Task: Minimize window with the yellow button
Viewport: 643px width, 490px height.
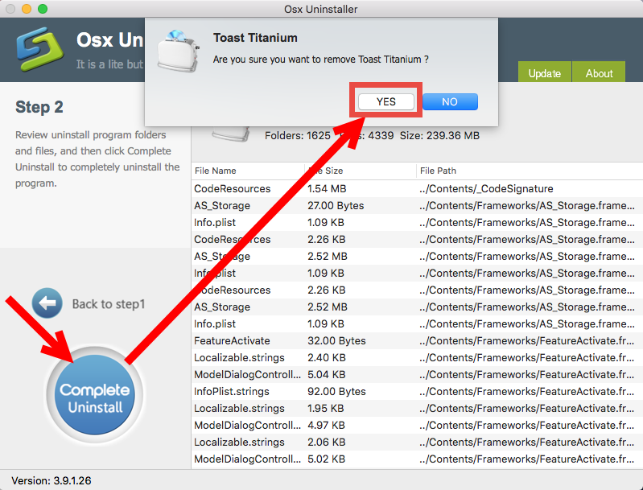Action: click(x=27, y=9)
